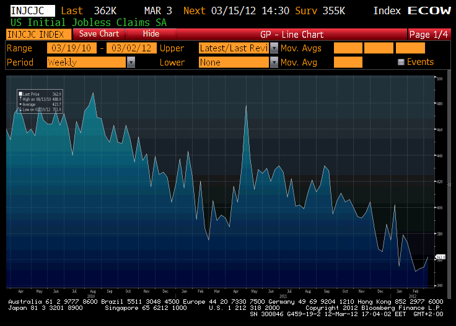Click the 440 y-axis label

pyautogui.click(x=439, y=156)
